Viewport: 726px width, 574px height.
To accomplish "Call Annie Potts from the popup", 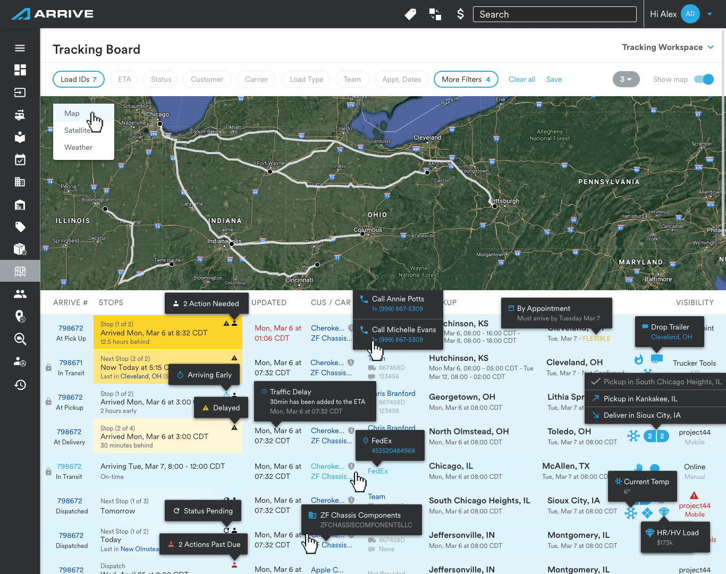I will click(398, 303).
